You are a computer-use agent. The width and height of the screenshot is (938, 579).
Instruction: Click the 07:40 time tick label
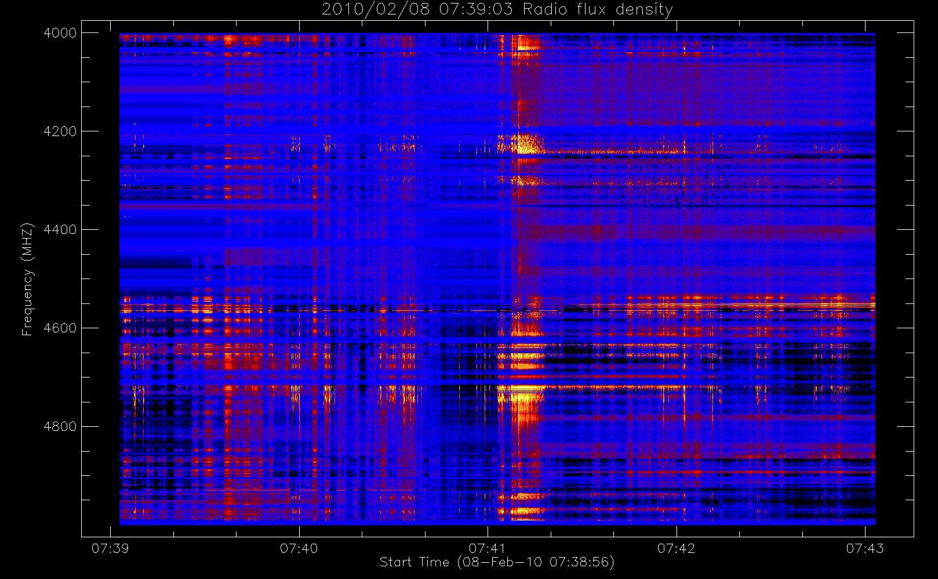click(x=299, y=548)
